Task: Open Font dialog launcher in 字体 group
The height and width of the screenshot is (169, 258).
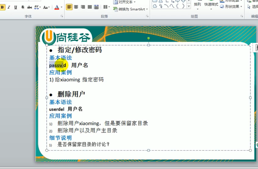Action: pos(62,16)
